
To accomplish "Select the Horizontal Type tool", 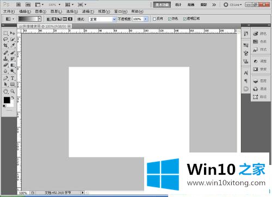I will [13, 78].
